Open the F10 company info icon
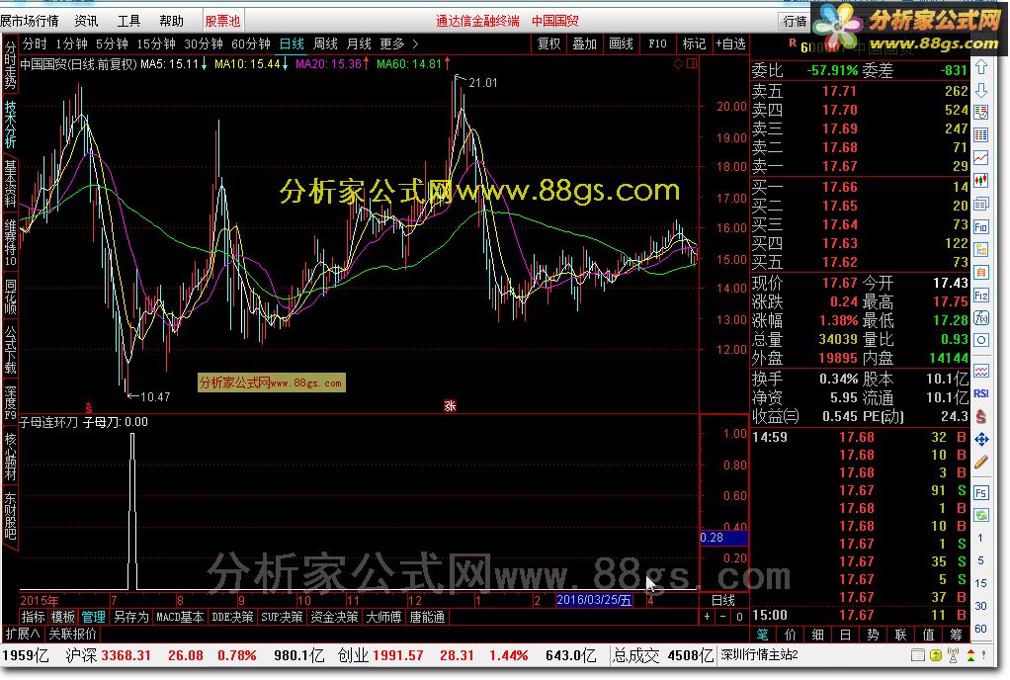The width and height of the screenshot is (1010, 680). (x=981, y=226)
